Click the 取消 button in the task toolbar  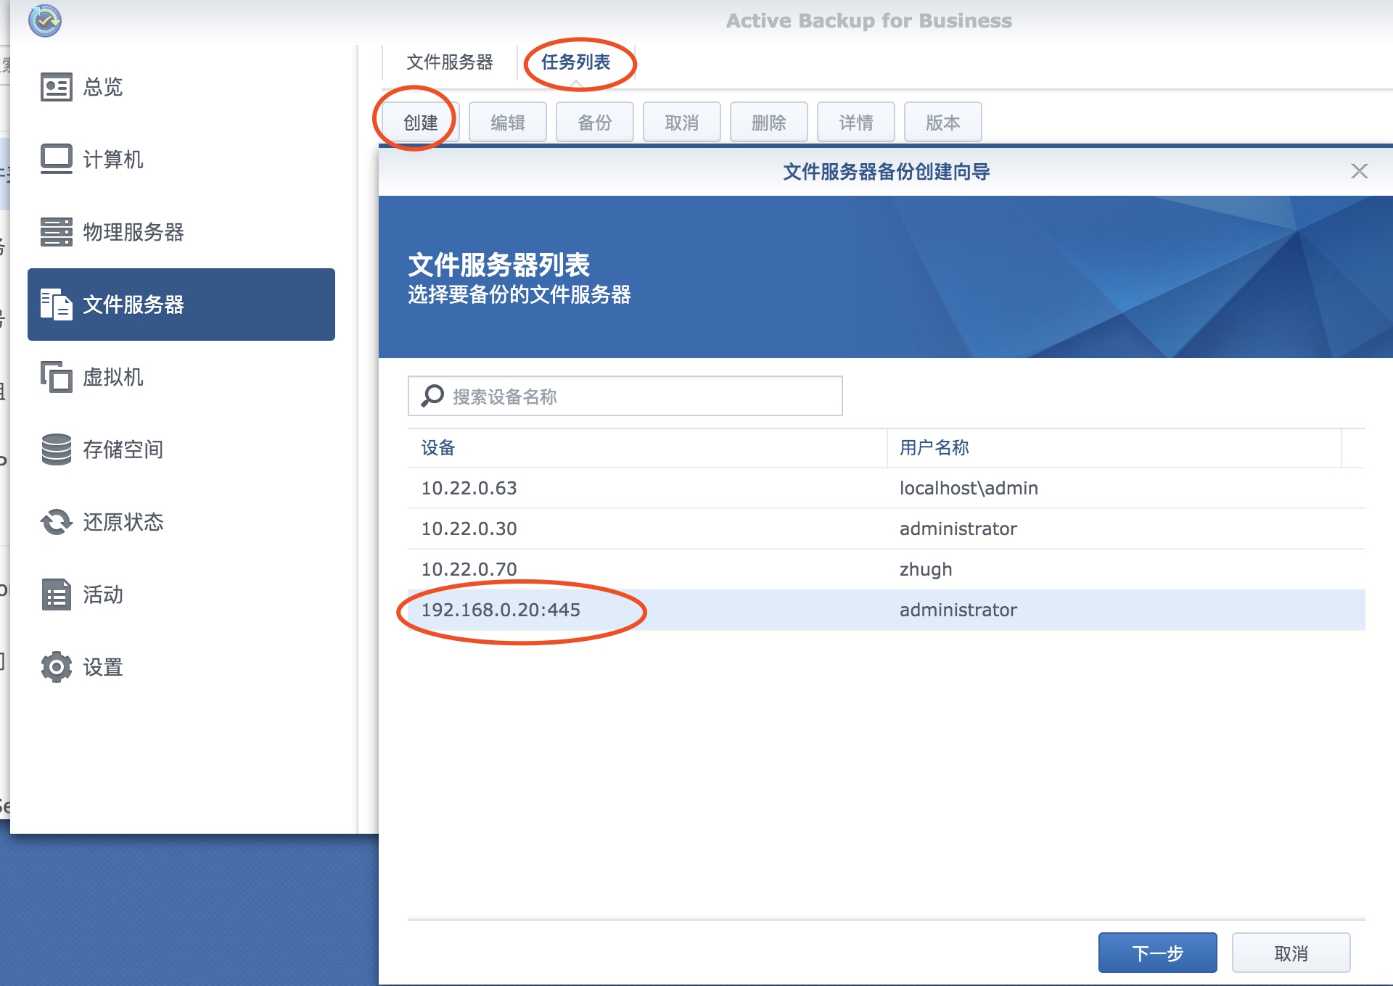point(682,122)
